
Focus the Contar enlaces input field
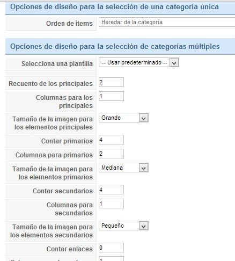click(x=111, y=248)
